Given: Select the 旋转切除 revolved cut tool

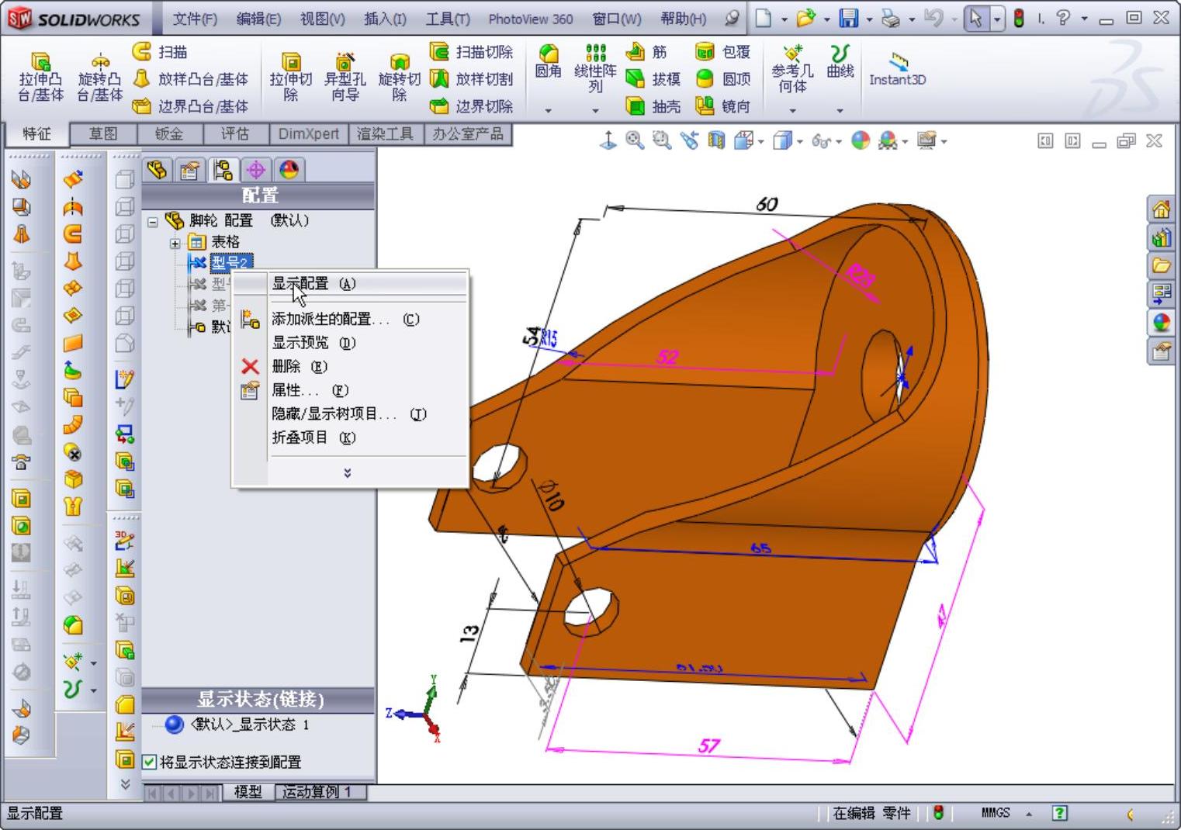Looking at the screenshot, I should [399, 78].
